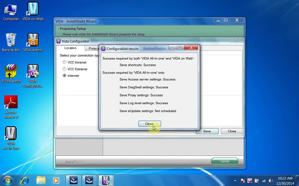Click 'Preparing Setup' heading in wizard

(x=73, y=29)
